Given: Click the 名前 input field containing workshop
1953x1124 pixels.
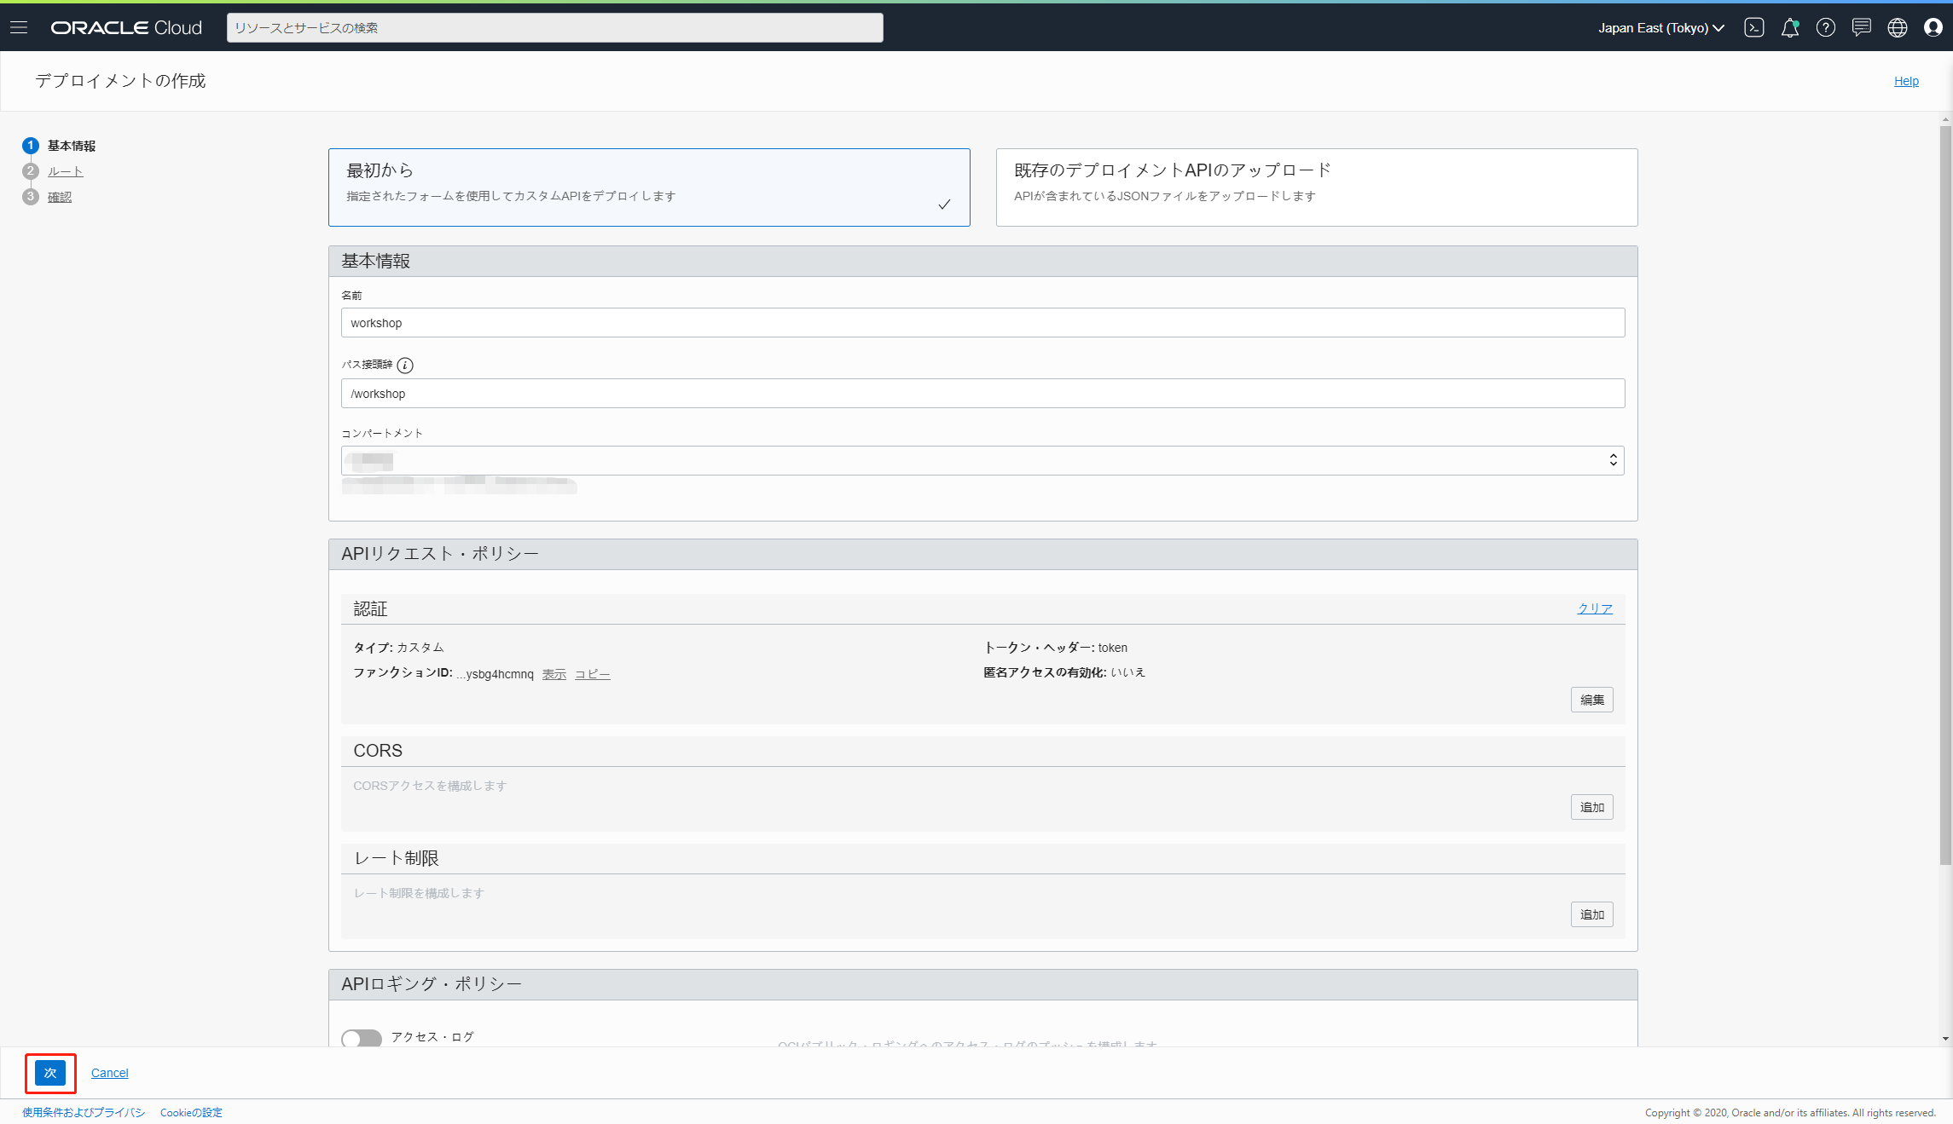Looking at the screenshot, I should point(982,323).
